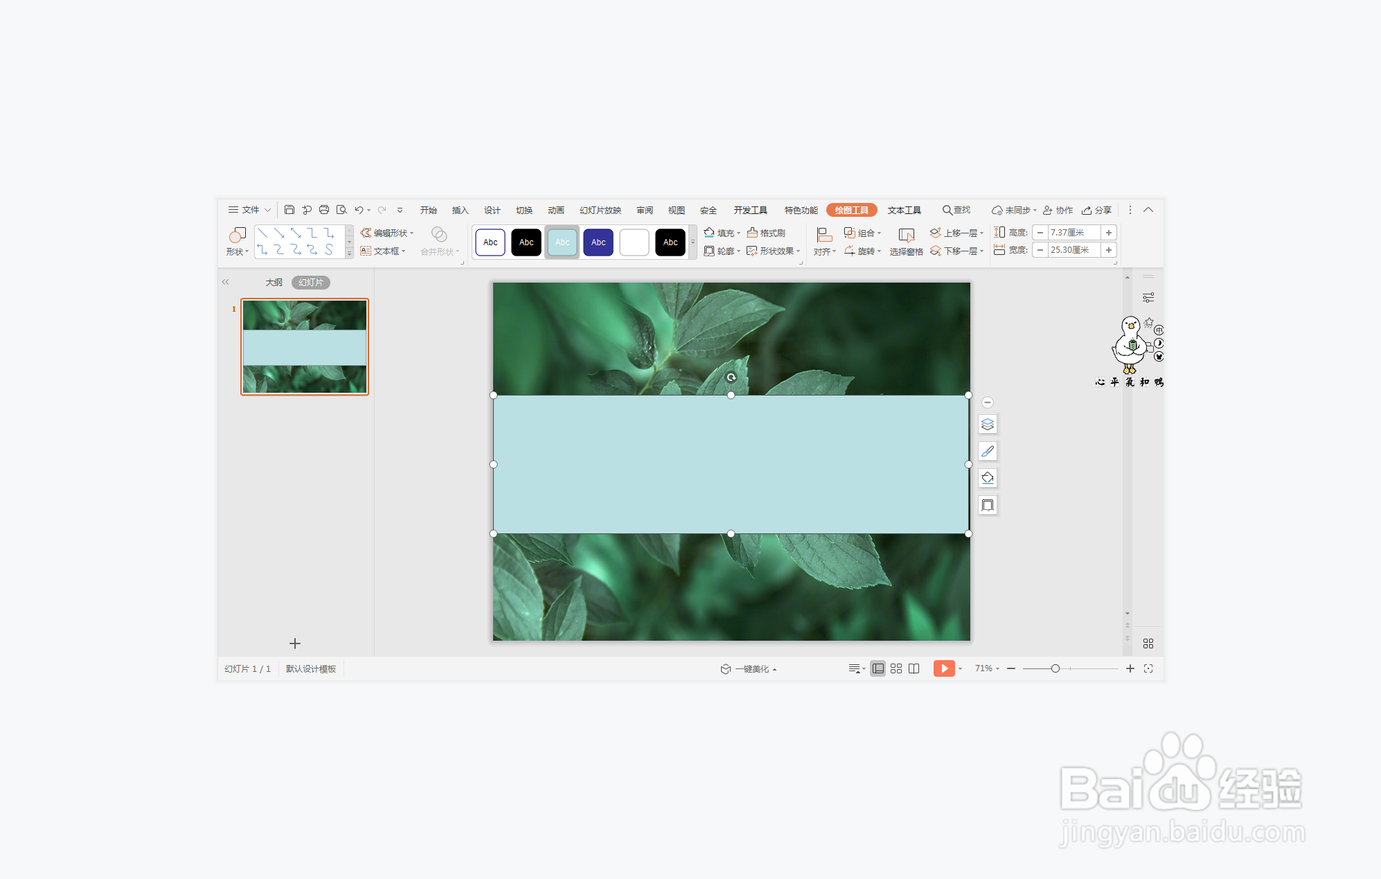Select the normal view button
The image size is (1381, 879).
877,668
